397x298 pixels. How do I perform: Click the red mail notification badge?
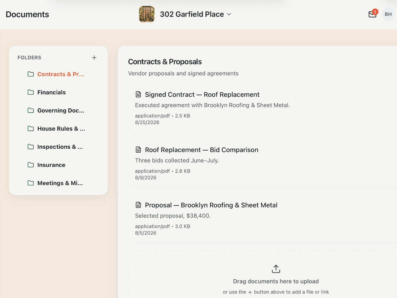pos(375,12)
